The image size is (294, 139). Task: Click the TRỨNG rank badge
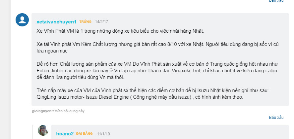pos(85,22)
